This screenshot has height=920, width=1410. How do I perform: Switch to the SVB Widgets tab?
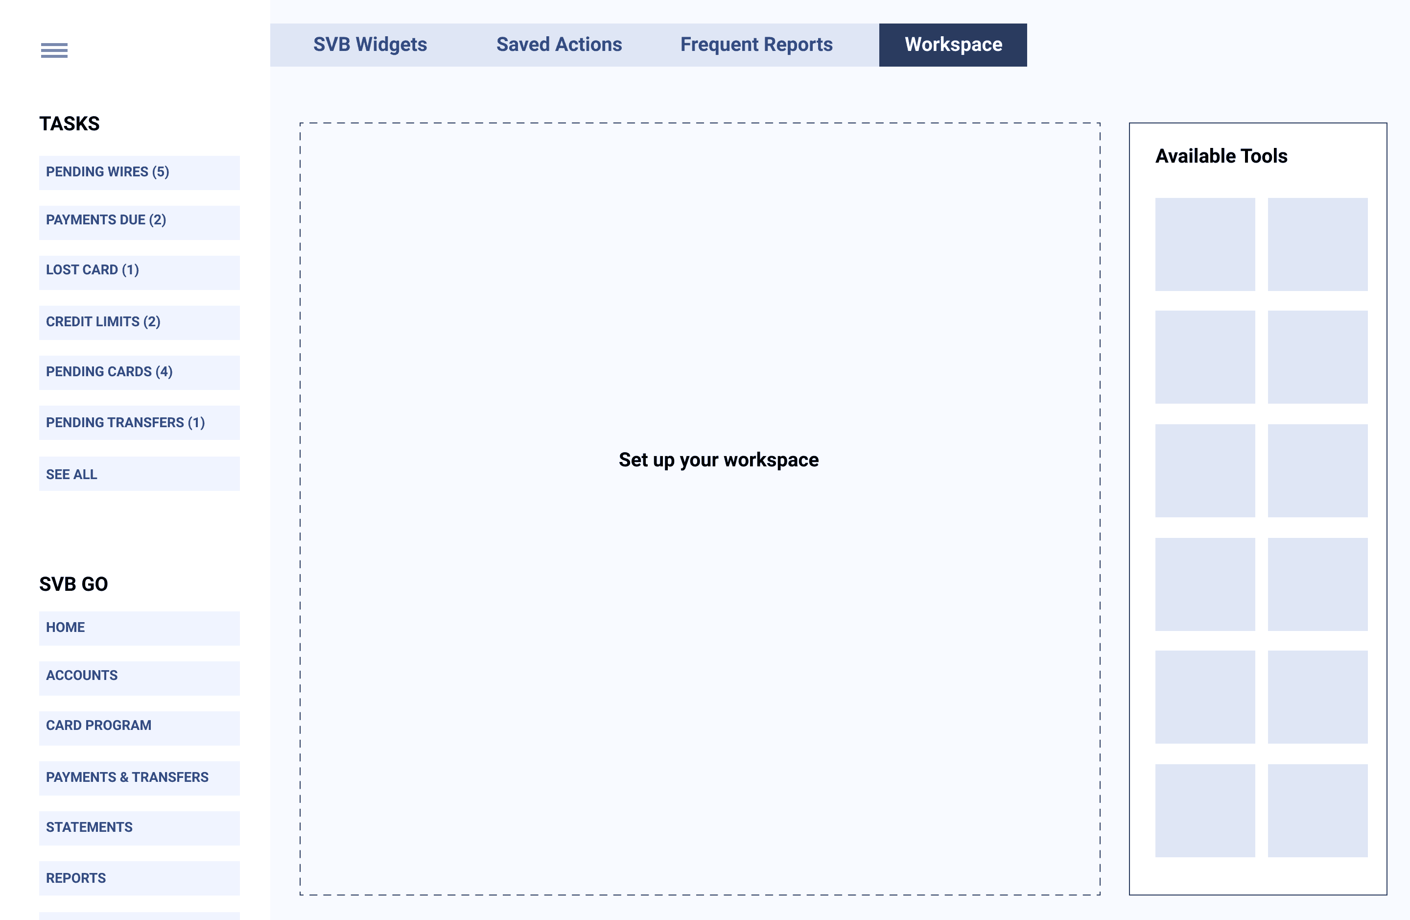[370, 45]
